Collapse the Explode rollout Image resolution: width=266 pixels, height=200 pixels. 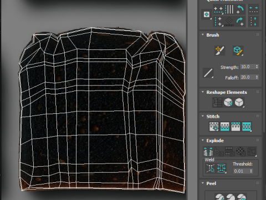coord(203,141)
